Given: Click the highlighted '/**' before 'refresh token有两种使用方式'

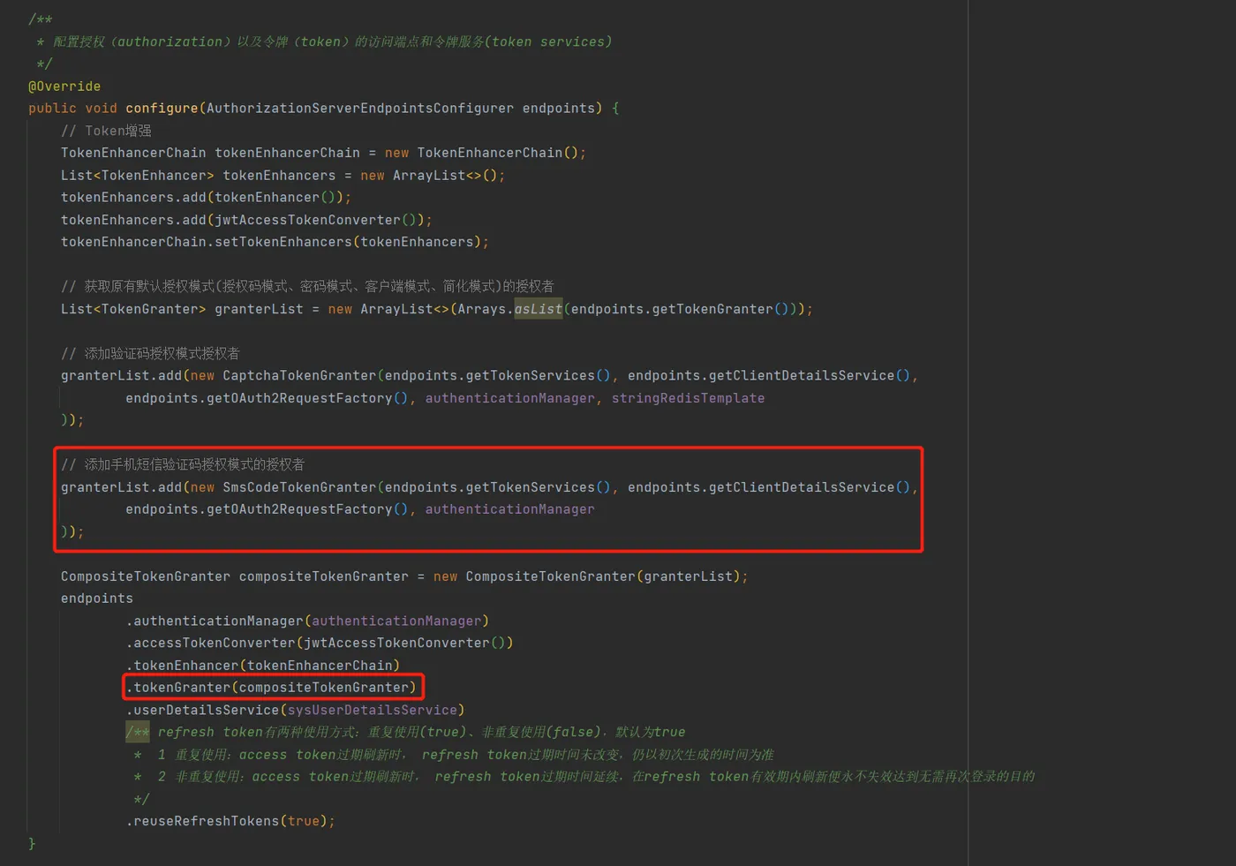Looking at the screenshot, I should [138, 732].
